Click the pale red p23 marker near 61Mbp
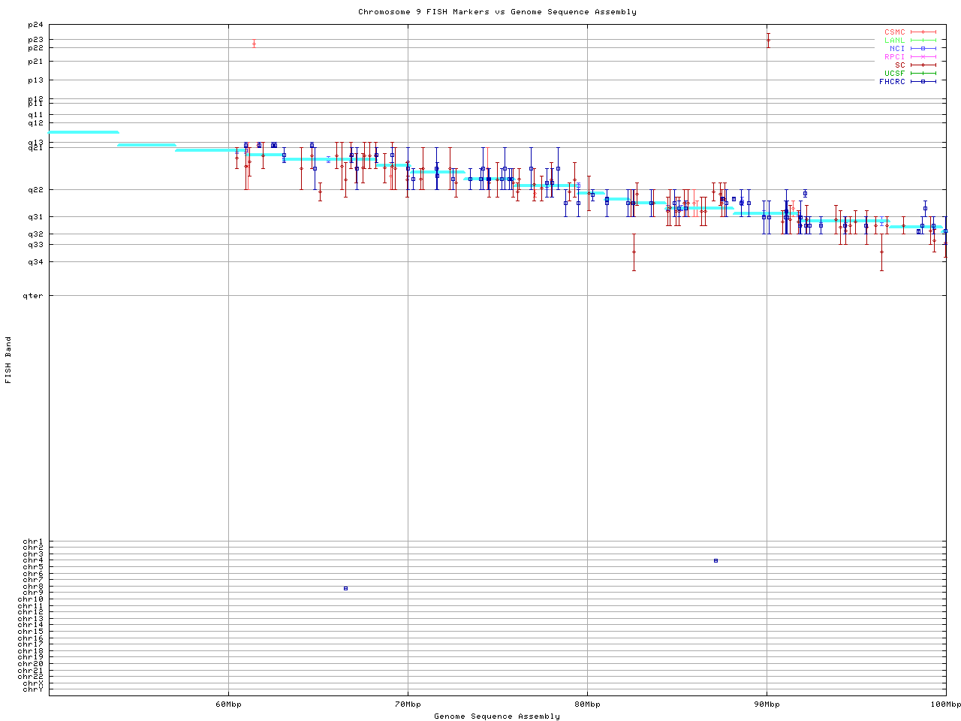Image resolution: width=961 pixels, height=721 pixels. pos(254,44)
